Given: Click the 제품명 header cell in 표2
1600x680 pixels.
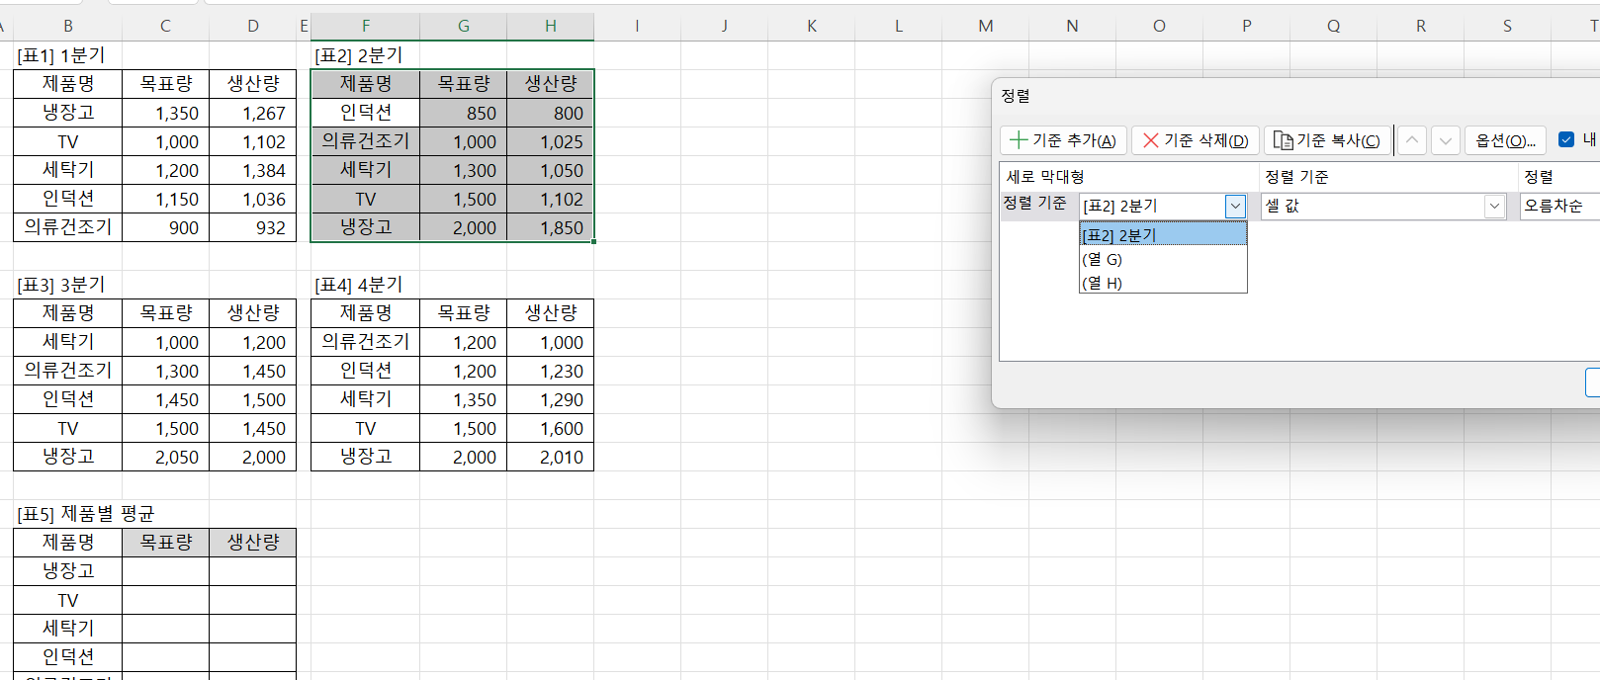Looking at the screenshot, I should [x=365, y=84].
